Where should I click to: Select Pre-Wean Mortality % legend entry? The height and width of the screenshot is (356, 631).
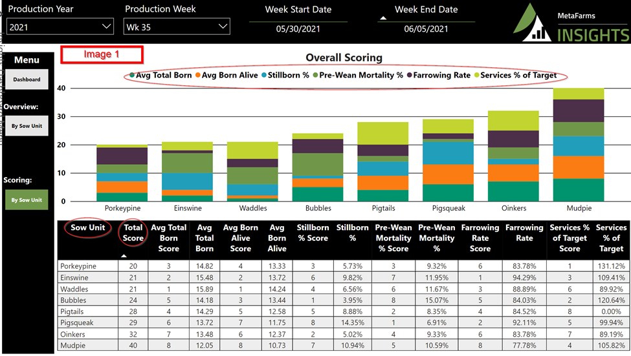358,75
